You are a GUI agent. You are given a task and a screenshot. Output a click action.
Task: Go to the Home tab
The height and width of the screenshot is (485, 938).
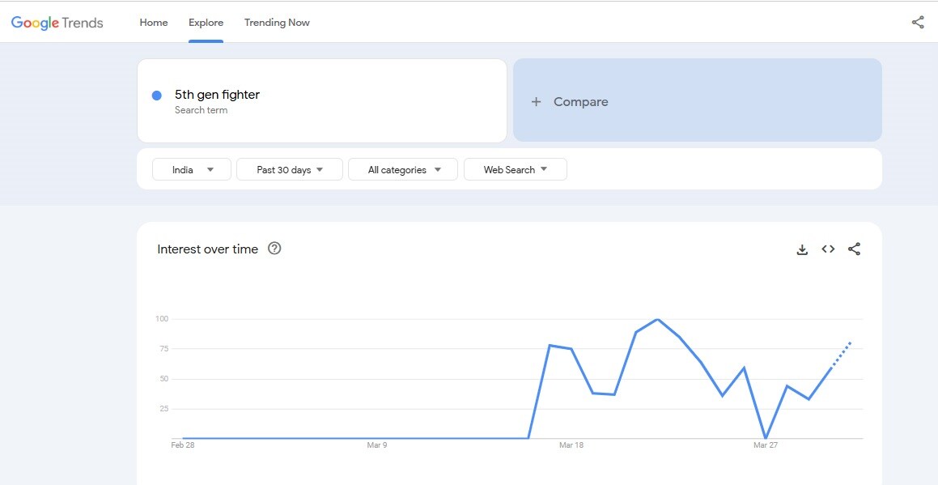point(154,23)
